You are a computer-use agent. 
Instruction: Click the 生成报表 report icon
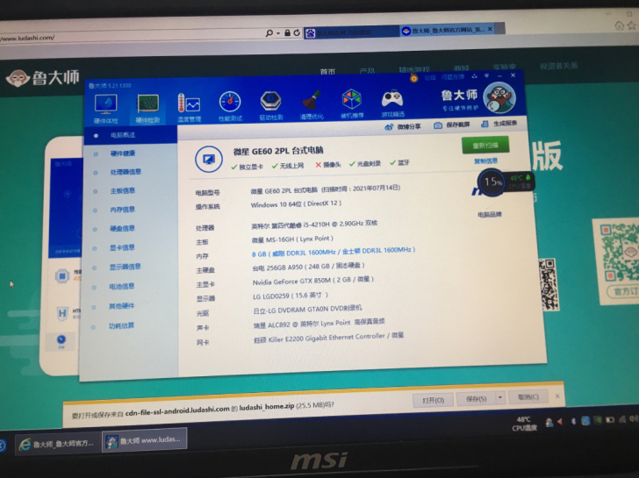[485, 124]
